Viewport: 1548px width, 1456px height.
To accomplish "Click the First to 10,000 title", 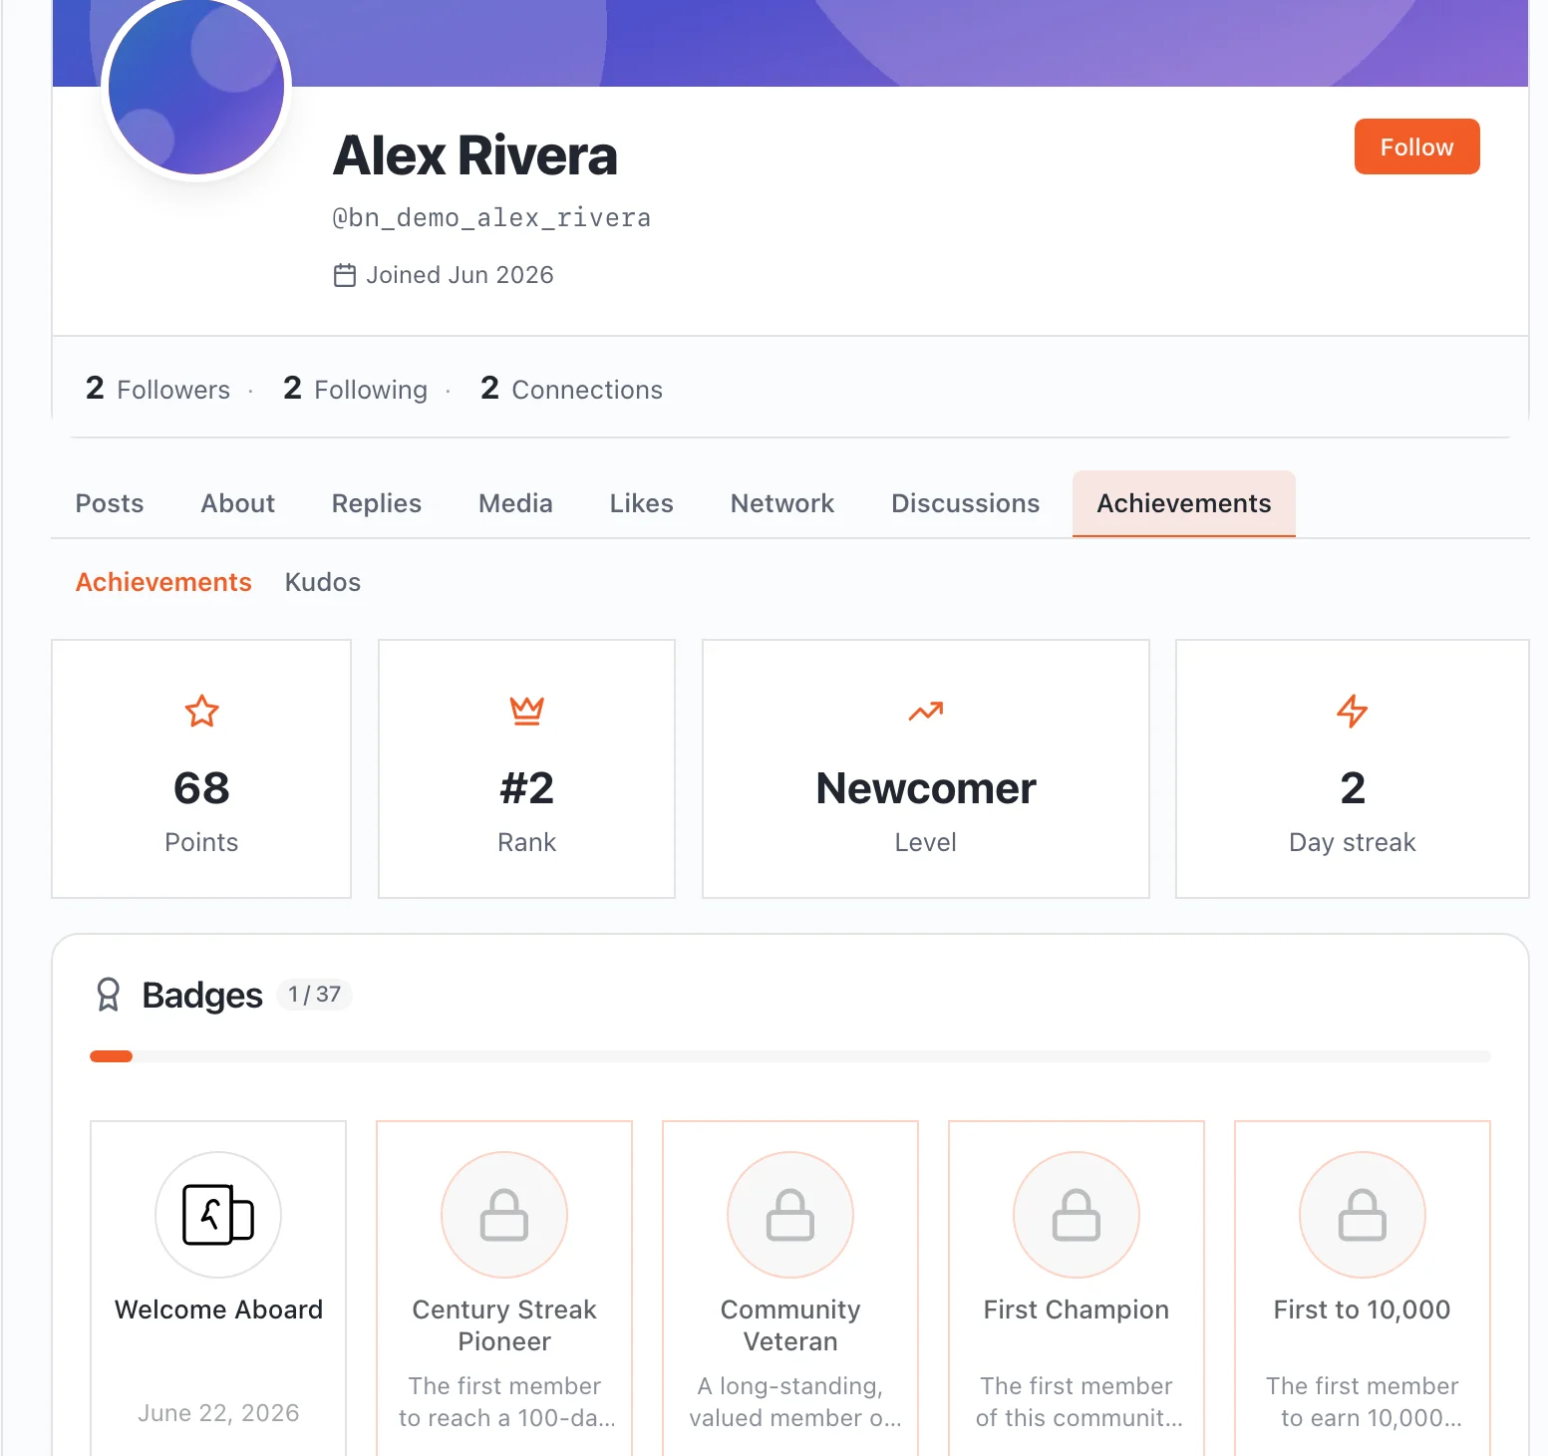I will [1363, 1310].
